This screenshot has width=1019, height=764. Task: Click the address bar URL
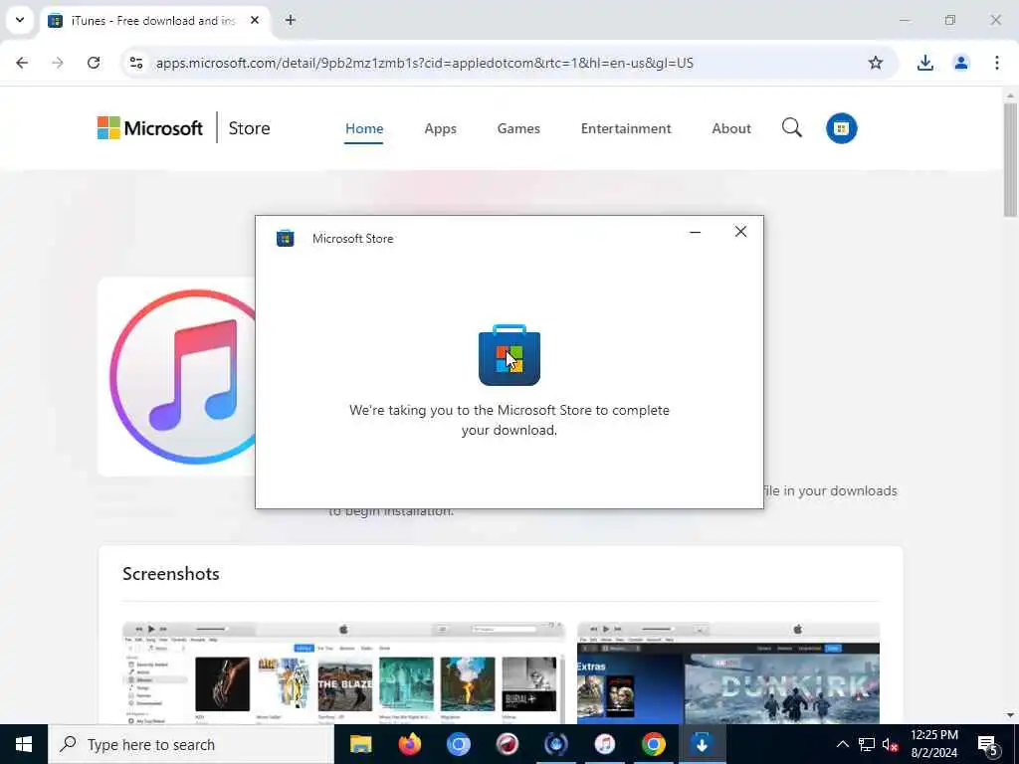tap(424, 63)
